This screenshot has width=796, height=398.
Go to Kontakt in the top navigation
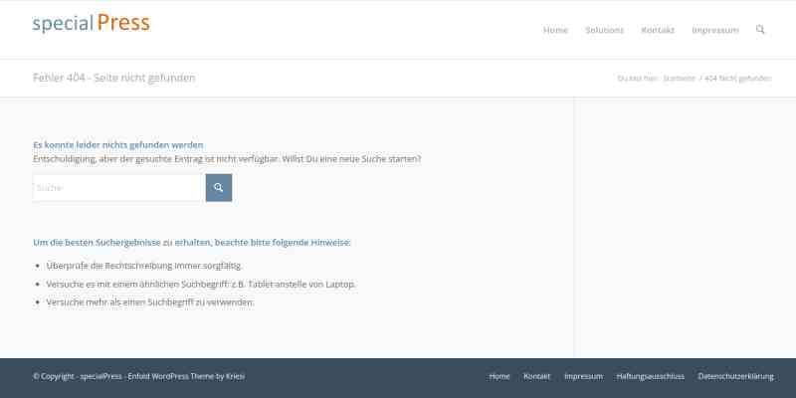[x=658, y=30]
